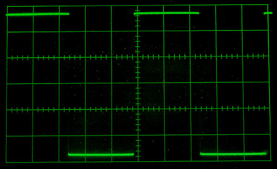Click the leftmost high segment of the square wave
The height and width of the screenshot is (169, 277).
tap(37, 14)
